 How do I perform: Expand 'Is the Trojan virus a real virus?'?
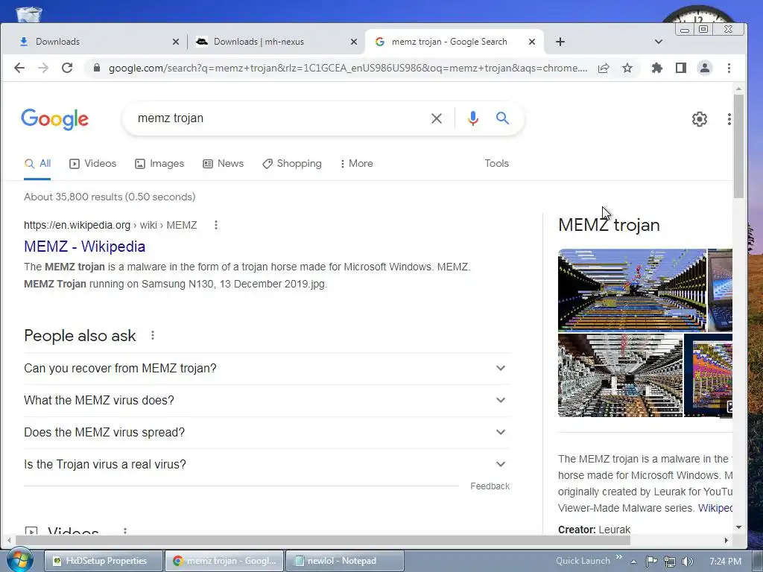click(267, 465)
